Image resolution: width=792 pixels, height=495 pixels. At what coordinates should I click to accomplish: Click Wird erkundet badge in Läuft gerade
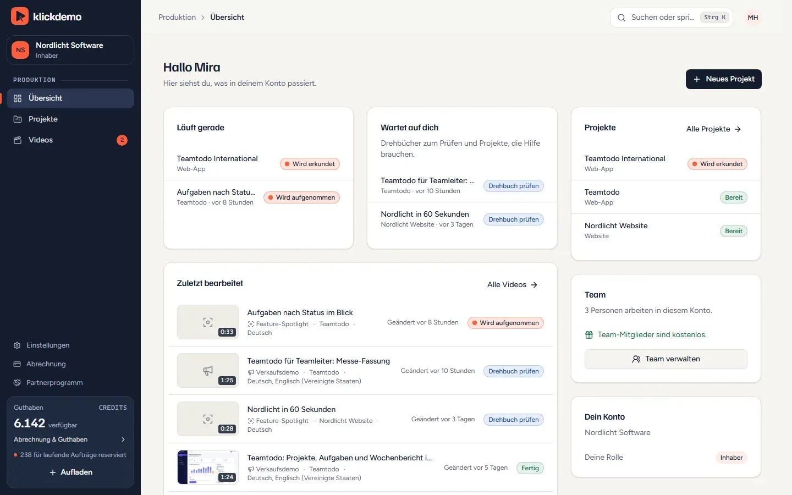310,164
